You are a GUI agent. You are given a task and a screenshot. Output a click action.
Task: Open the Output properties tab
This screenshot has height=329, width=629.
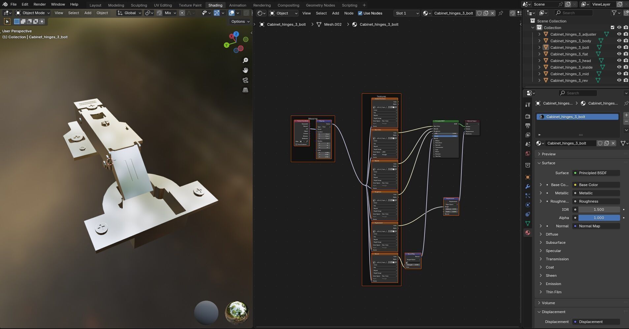(528, 126)
